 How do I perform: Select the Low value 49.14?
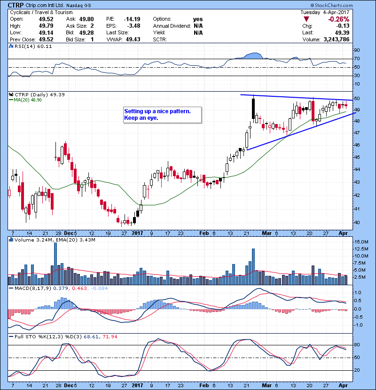click(46, 32)
